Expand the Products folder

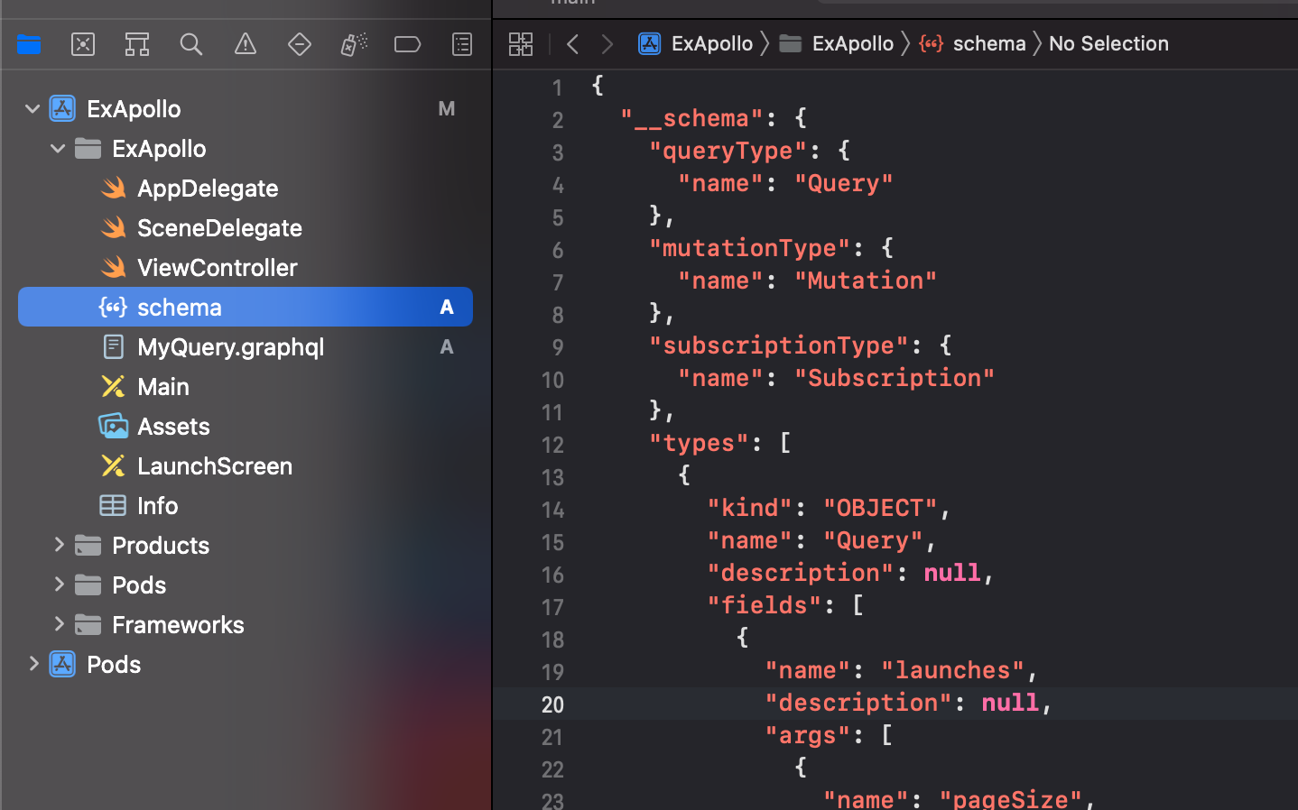(x=59, y=545)
